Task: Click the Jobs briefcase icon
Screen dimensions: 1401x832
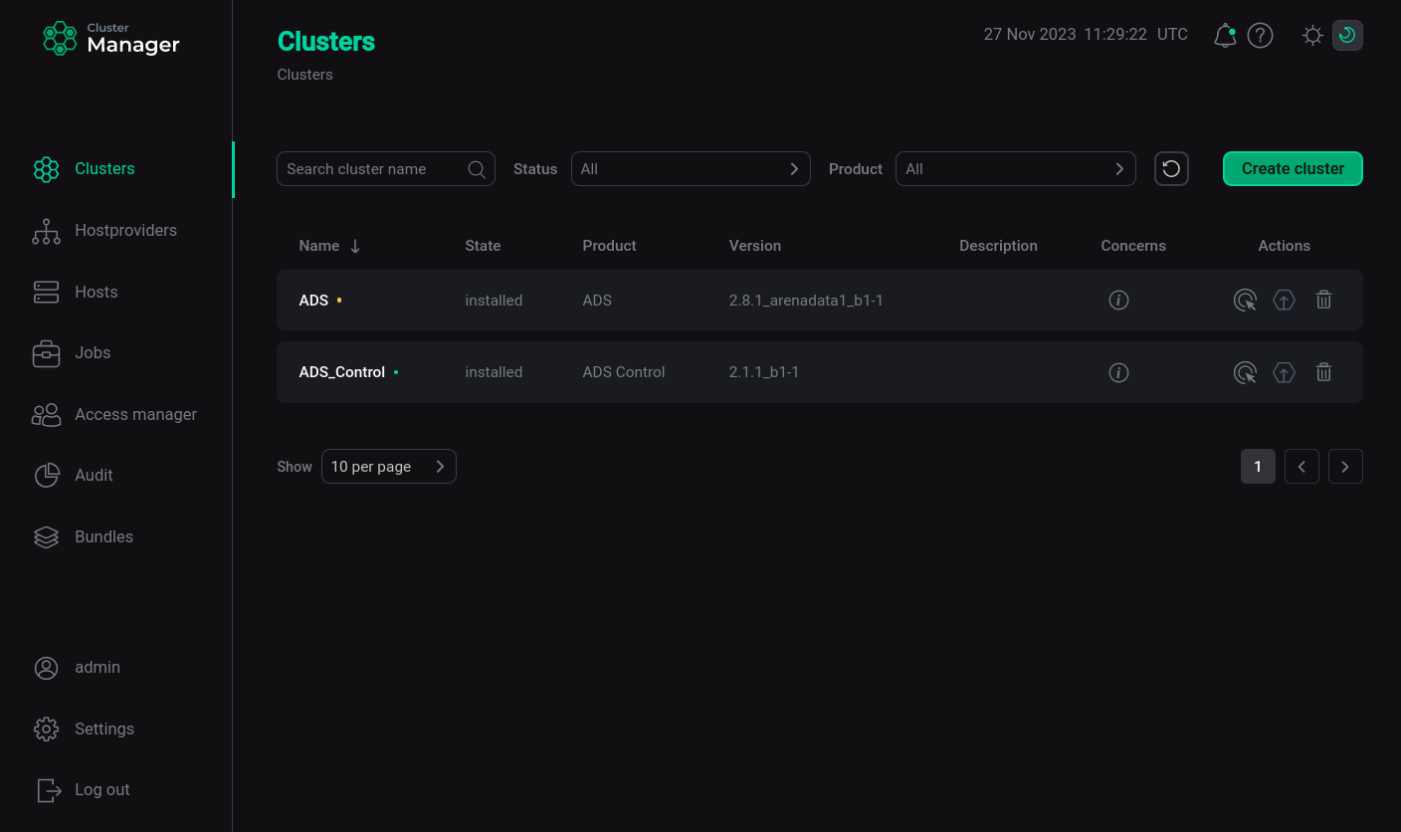Action: point(46,353)
